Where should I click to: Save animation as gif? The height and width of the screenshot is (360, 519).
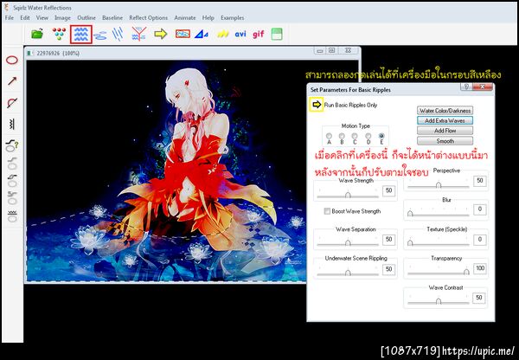point(258,34)
